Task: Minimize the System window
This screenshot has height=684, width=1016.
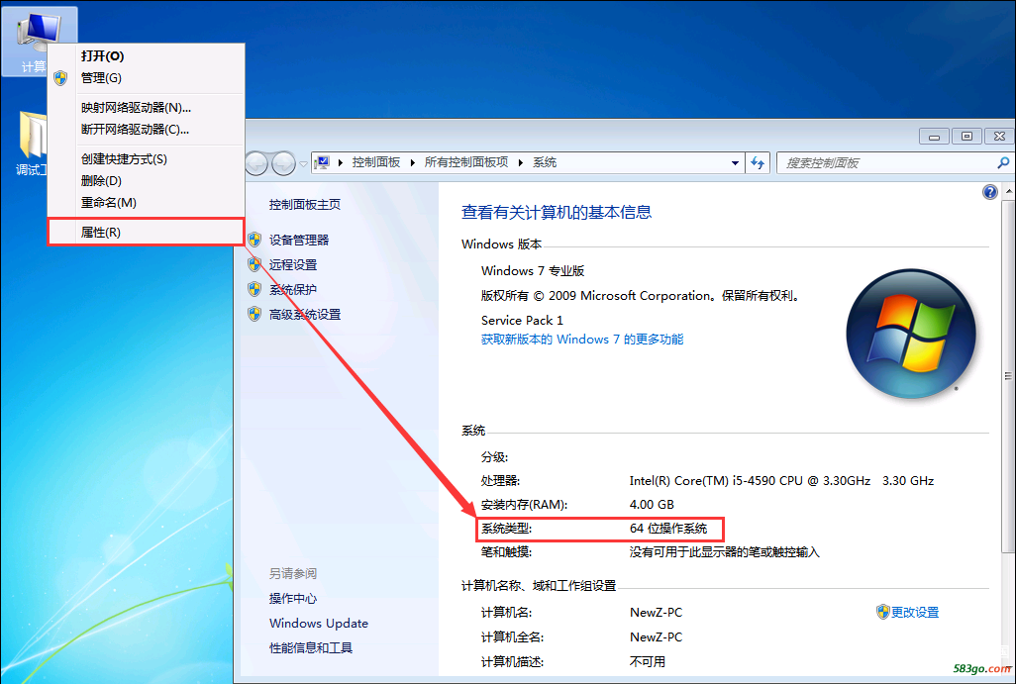Action: [x=934, y=137]
